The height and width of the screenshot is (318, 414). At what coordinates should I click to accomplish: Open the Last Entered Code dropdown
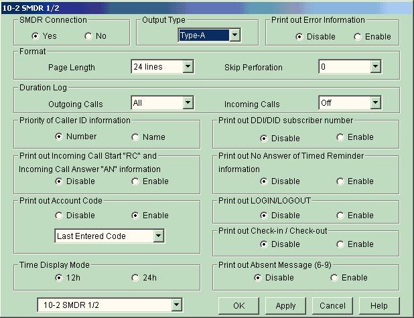(x=158, y=236)
